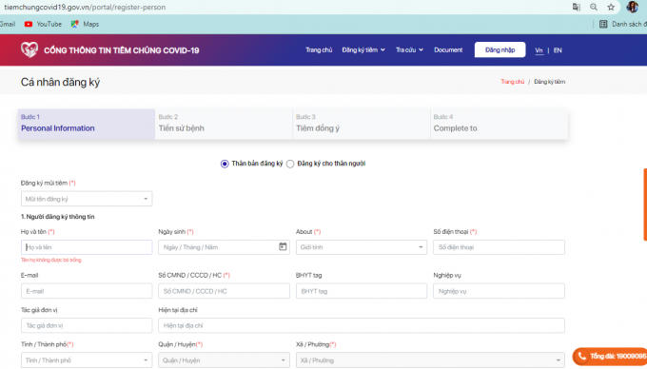647x369 pixels.
Task: Switch to the Complete to step tab
Action: [x=499, y=124]
